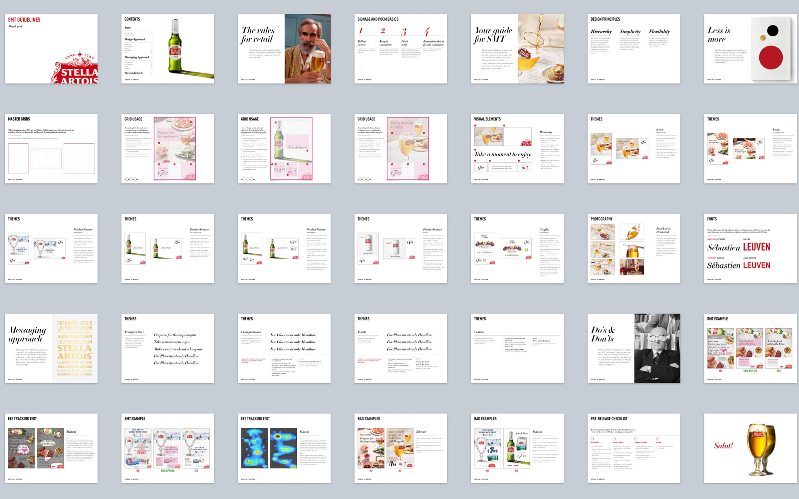Image resolution: width=799 pixels, height=499 pixels.
Task: Select the Photography slide
Action: click(x=634, y=249)
